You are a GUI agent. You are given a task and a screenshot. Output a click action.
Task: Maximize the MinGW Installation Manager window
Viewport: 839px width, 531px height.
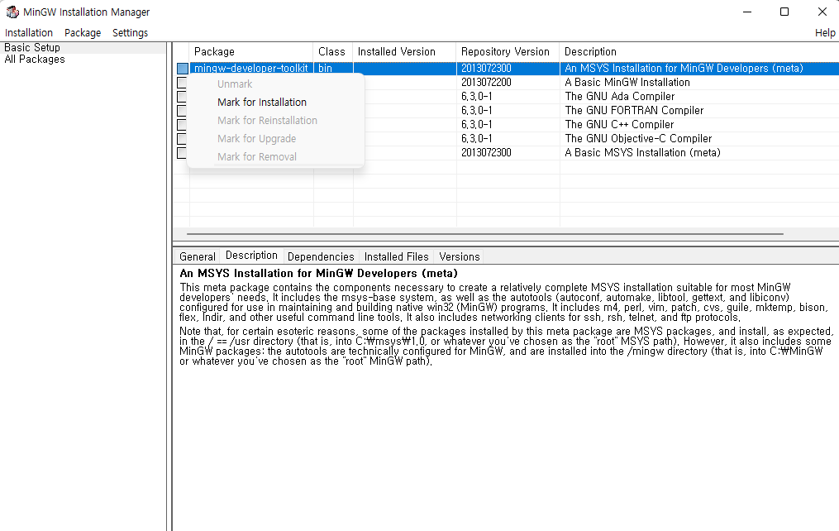coord(784,12)
